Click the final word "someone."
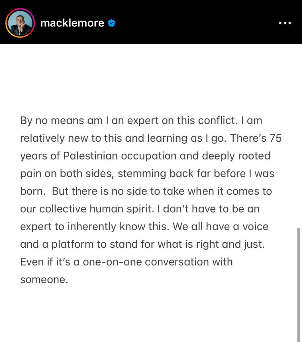The width and height of the screenshot is (302, 342). [x=44, y=279]
